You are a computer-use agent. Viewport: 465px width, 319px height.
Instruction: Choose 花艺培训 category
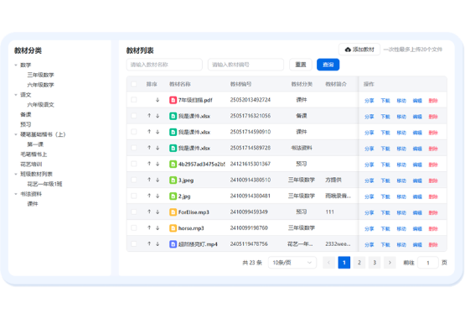click(x=31, y=165)
